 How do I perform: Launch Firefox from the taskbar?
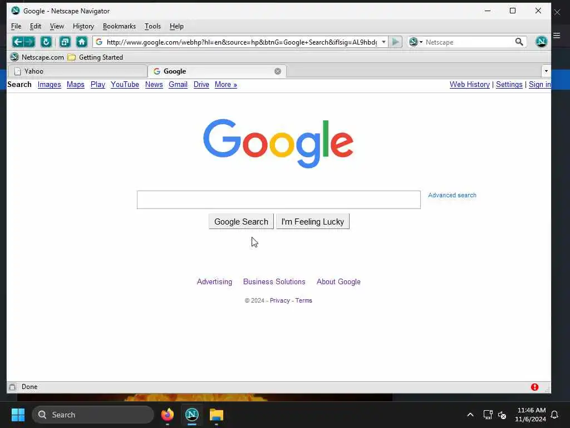pyautogui.click(x=167, y=415)
